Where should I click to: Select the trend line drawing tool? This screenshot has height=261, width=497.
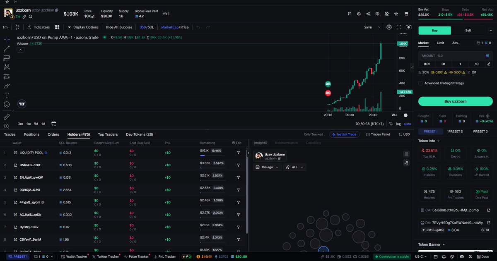coord(7,48)
